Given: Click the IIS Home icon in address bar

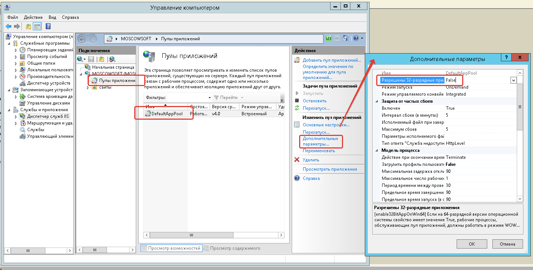Looking at the screenshot, I should coord(345,38).
